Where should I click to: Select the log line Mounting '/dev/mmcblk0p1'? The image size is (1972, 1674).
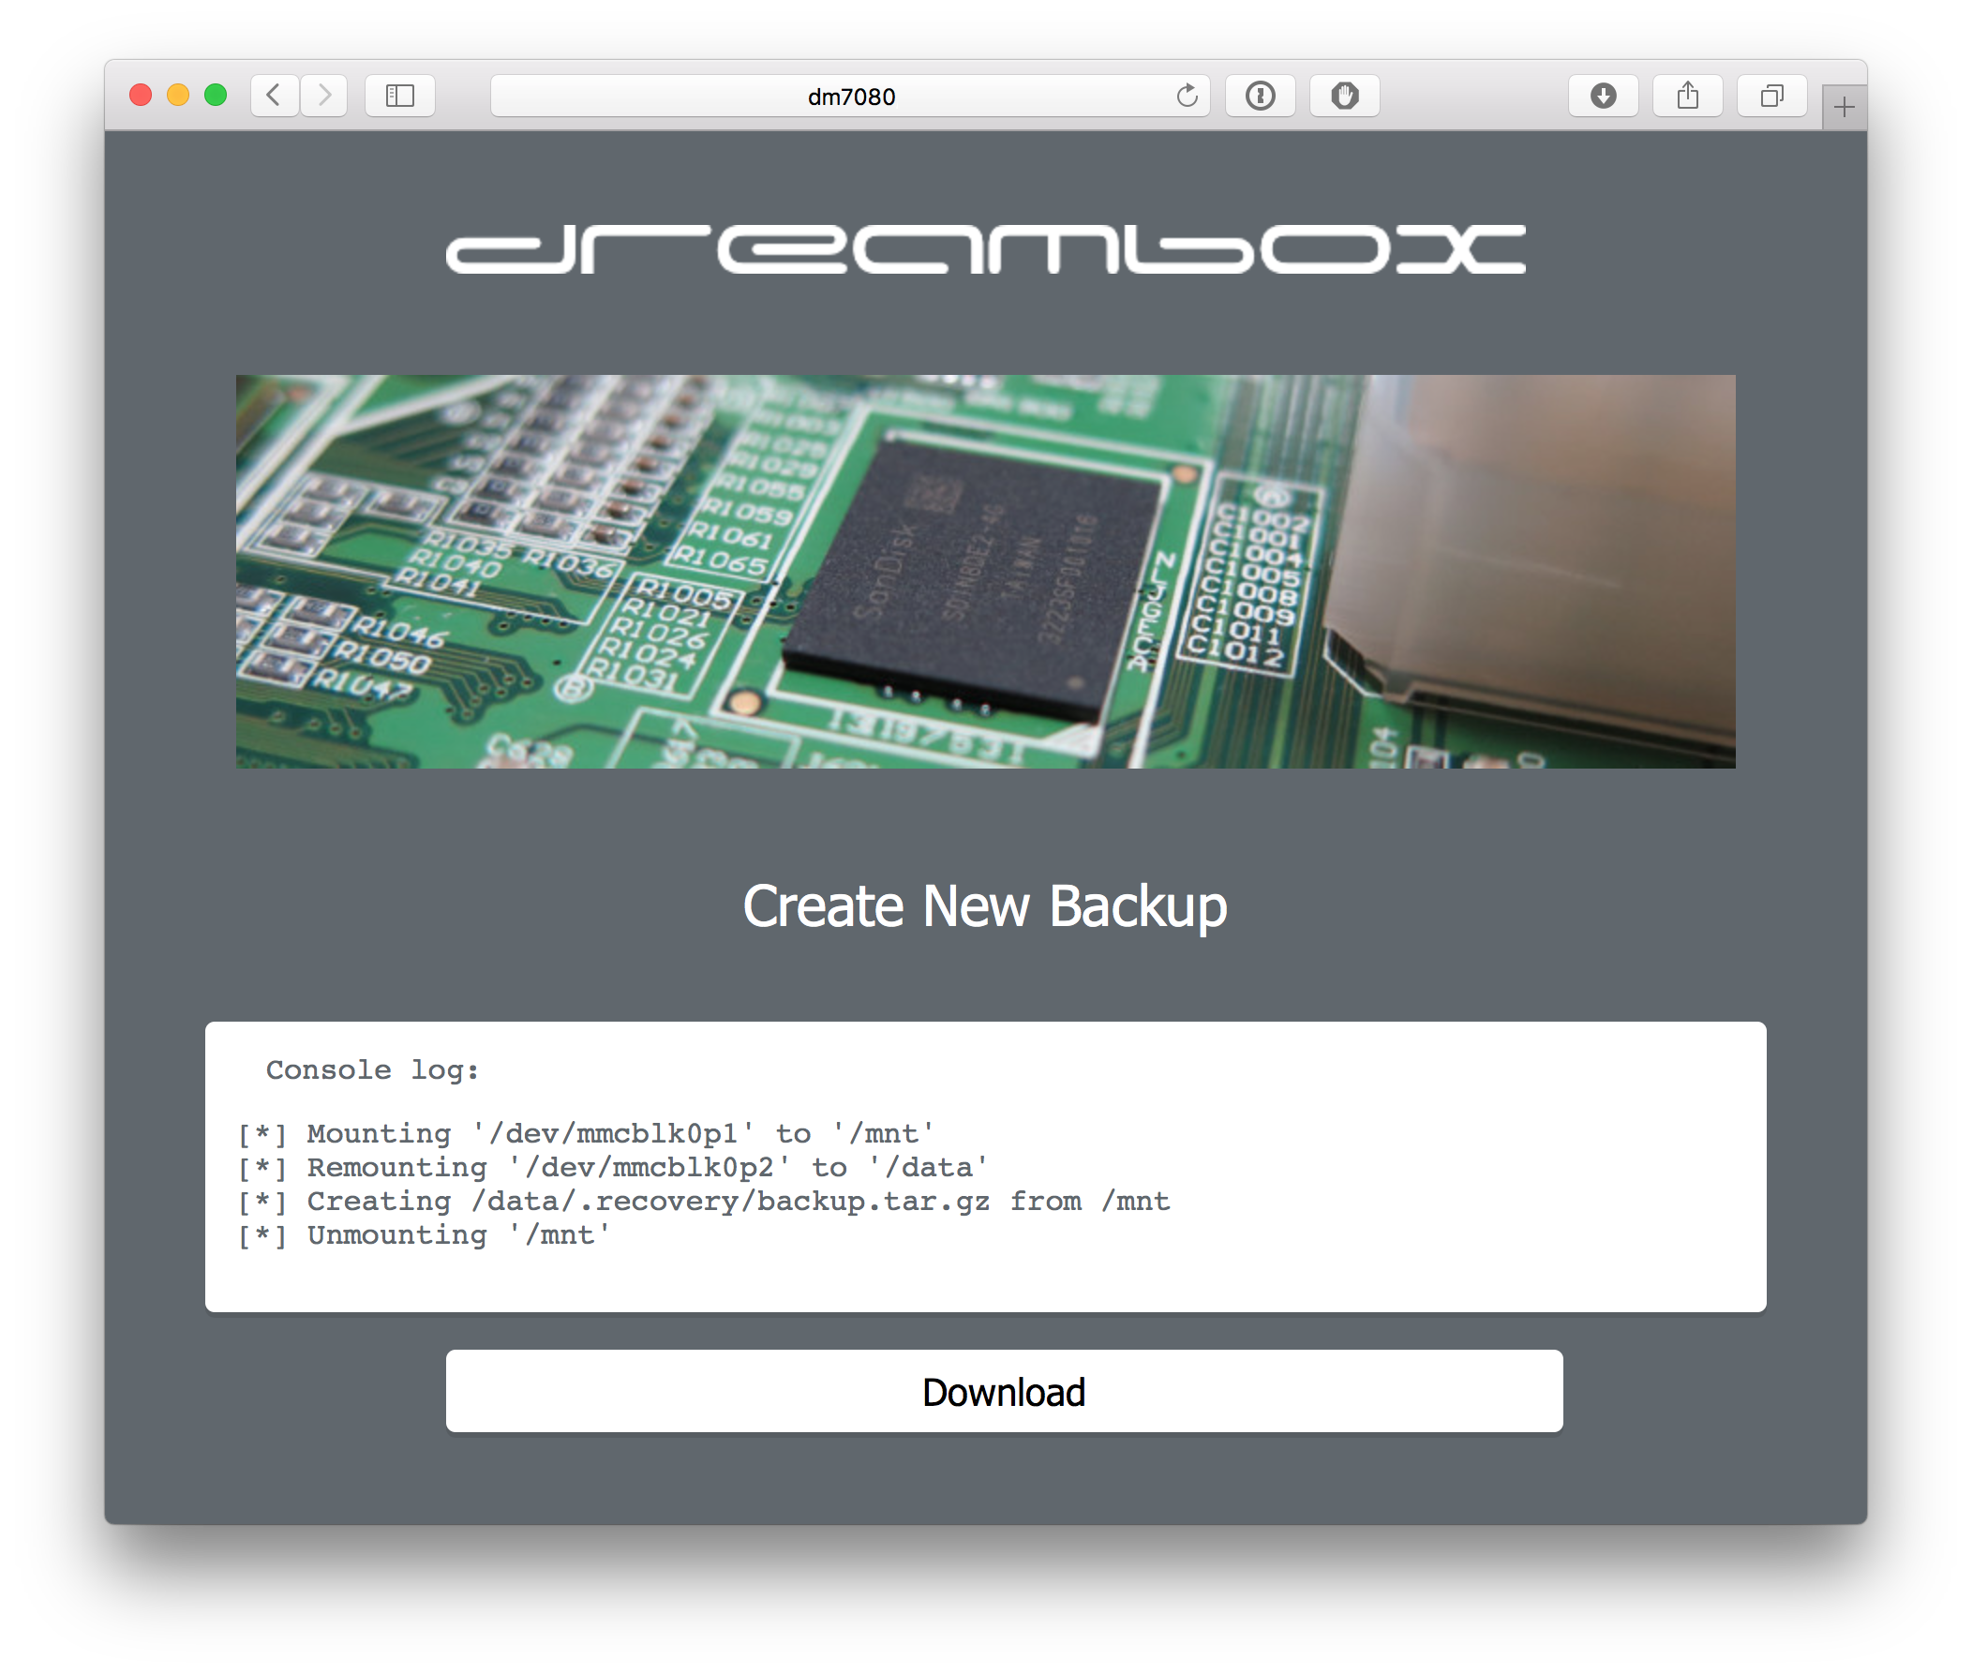[586, 1133]
